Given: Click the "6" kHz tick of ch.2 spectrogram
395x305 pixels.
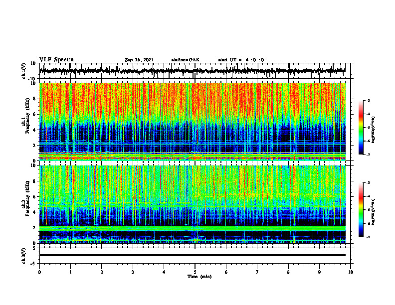Looking at the screenshot, I should click(x=34, y=197).
